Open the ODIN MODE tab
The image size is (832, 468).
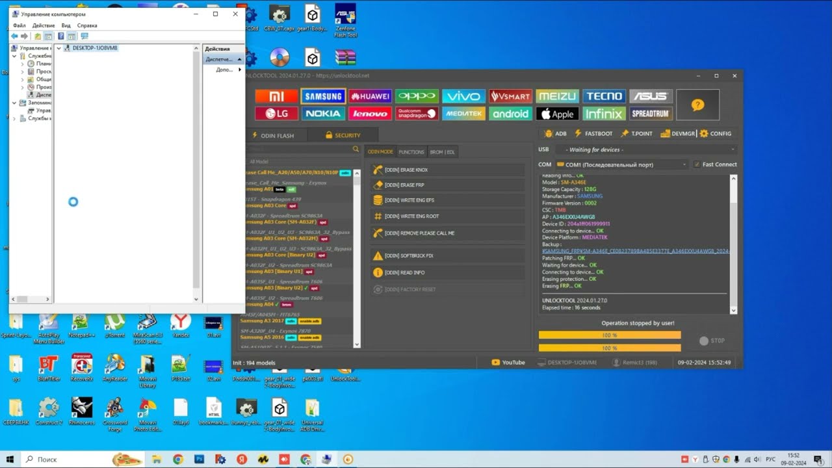[x=380, y=151]
